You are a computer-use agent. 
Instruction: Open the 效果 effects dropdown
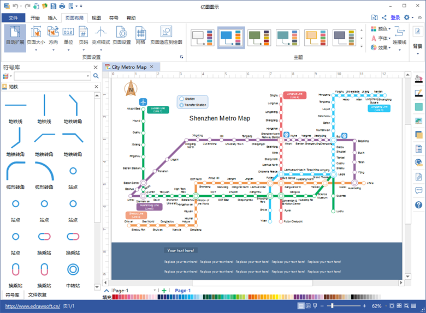pos(381,48)
